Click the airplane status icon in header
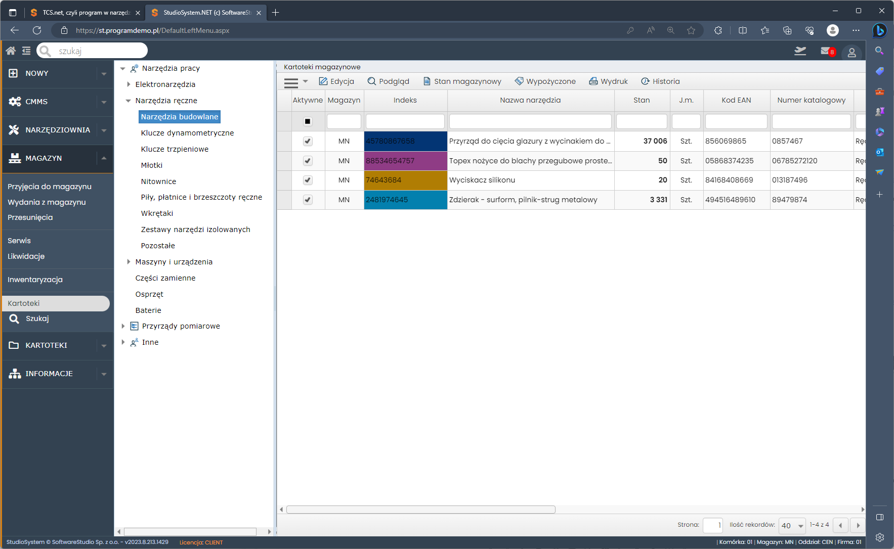This screenshot has width=894, height=549. coord(800,51)
